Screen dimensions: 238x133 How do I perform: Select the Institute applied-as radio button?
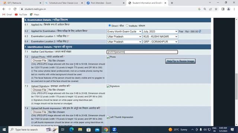tap(127, 25)
